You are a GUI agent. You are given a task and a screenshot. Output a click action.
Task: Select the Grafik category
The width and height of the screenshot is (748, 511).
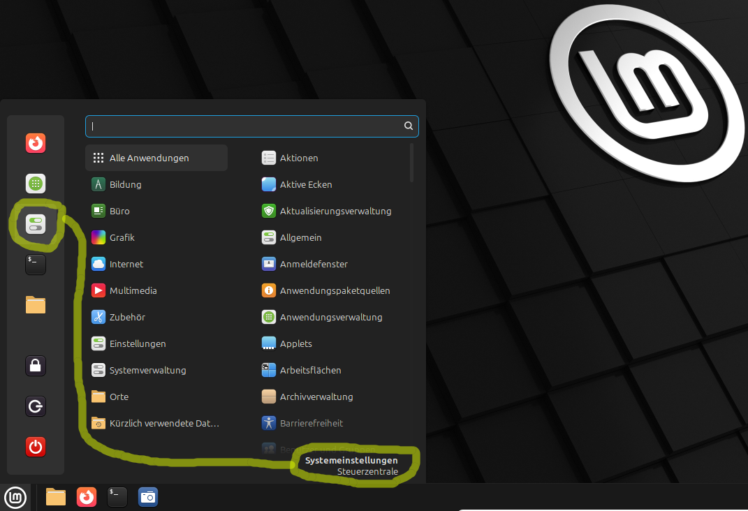156,237
